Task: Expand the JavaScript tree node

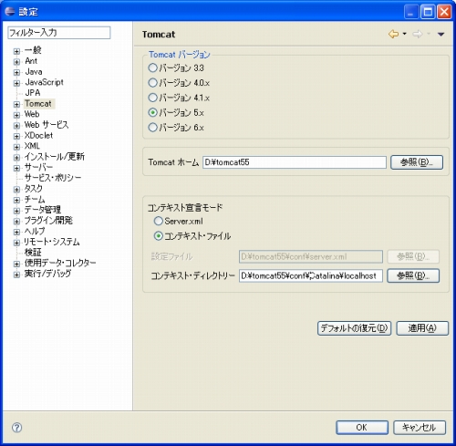Action: [16, 83]
